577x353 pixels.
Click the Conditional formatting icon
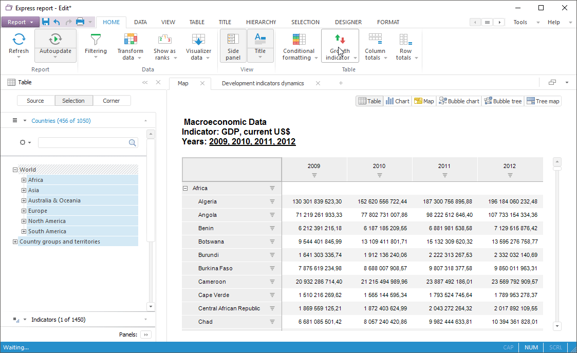point(299,40)
